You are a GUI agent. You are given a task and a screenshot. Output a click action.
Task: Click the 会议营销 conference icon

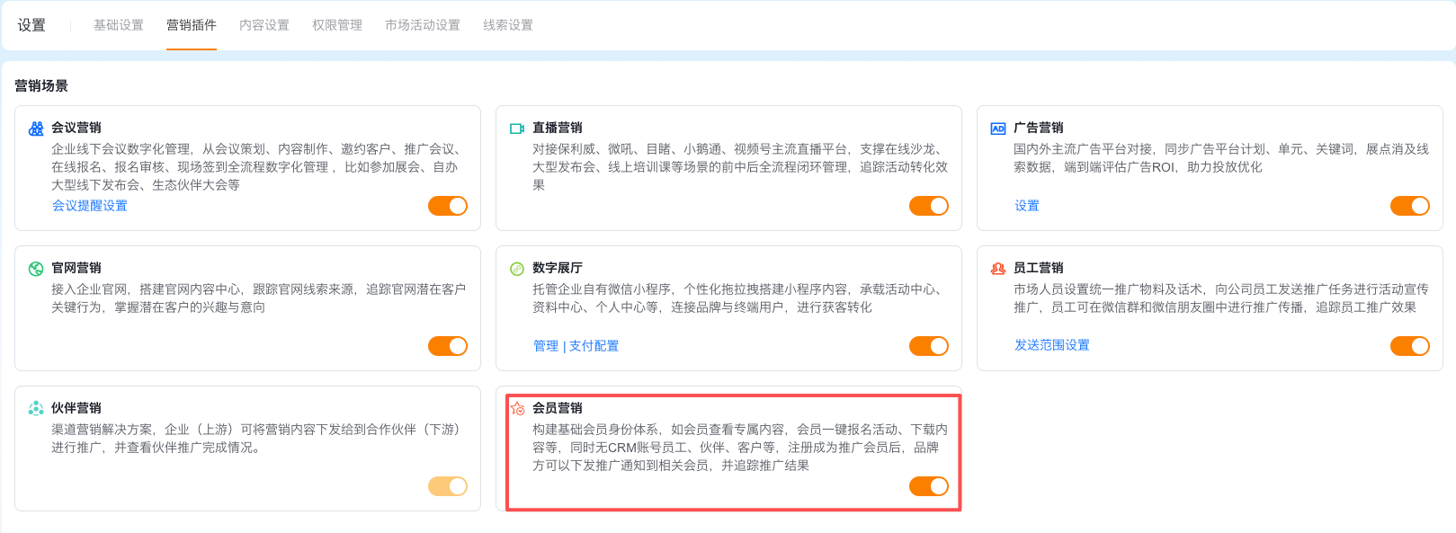click(36, 129)
